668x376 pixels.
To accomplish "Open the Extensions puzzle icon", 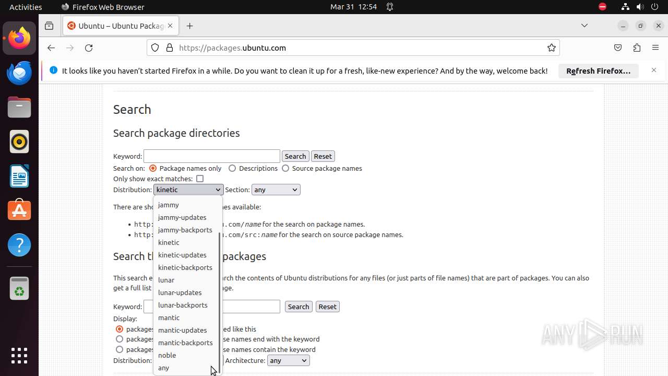I will pyautogui.click(x=637, y=48).
